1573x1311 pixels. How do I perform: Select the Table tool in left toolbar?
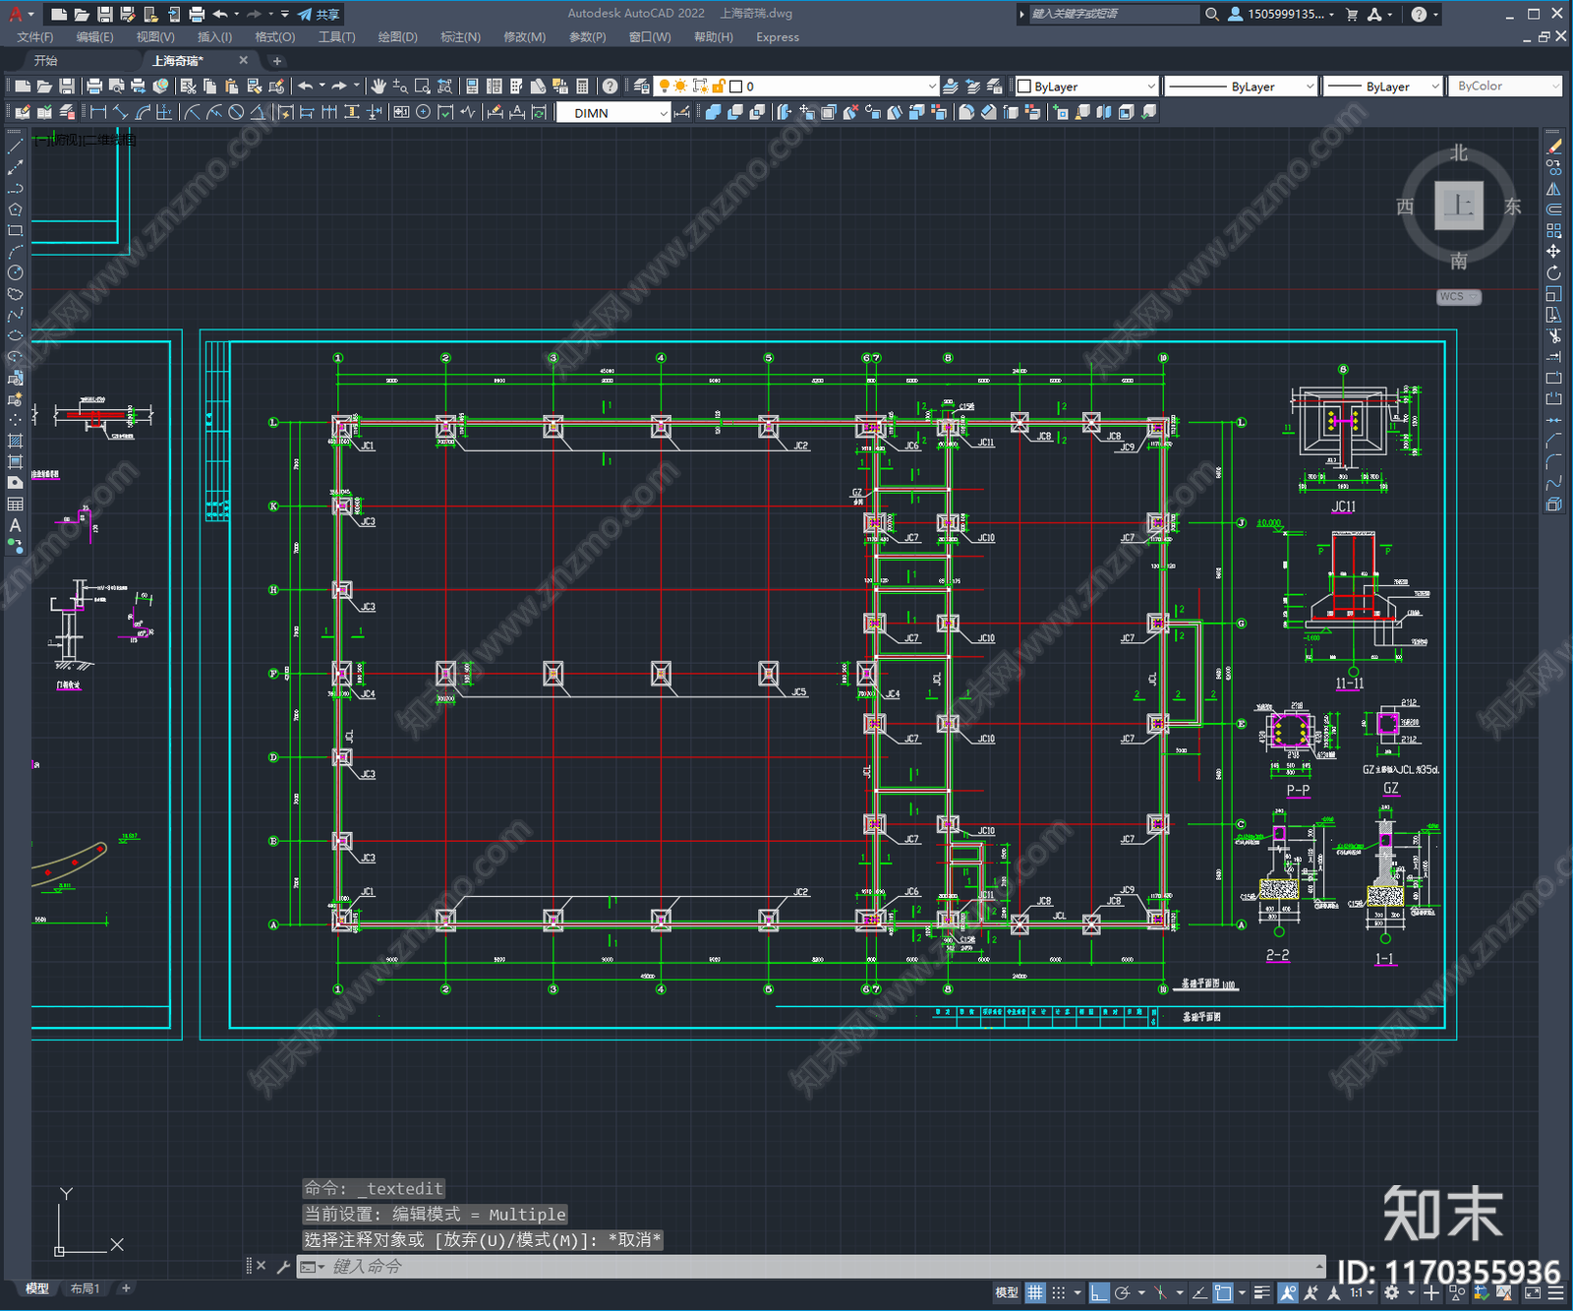(15, 504)
